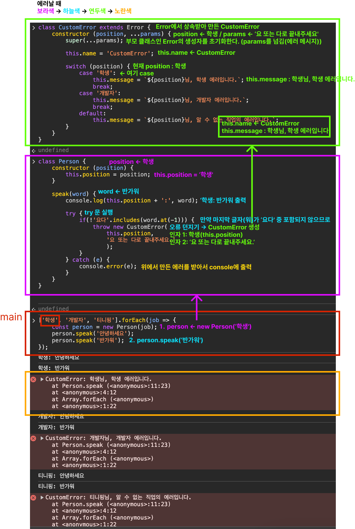This screenshot has width=355, height=529.
Task: Open <anonymous>:4:12 link in 개발자님 error stack
Action: [89, 452]
